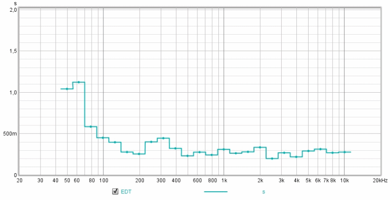Click the 300 frequency axis label
This screenshot has height=200, width=390.
point(161,180)
